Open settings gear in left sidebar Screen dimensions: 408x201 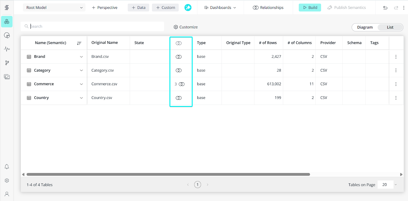click(7, 180)
